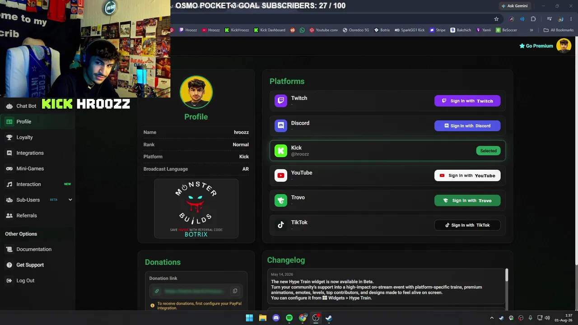Screen dimensions: 578x325
Task: Open Spotify from the taskbar
Action: point(289,318)
